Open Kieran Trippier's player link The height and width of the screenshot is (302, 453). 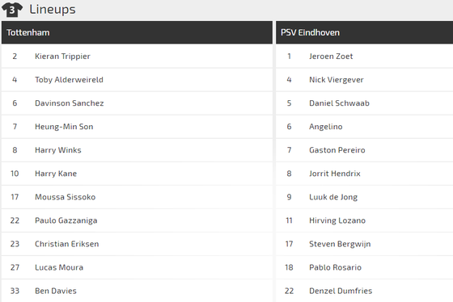62,57
